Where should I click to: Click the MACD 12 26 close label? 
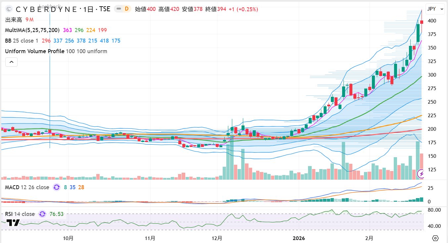pos(27,187)
